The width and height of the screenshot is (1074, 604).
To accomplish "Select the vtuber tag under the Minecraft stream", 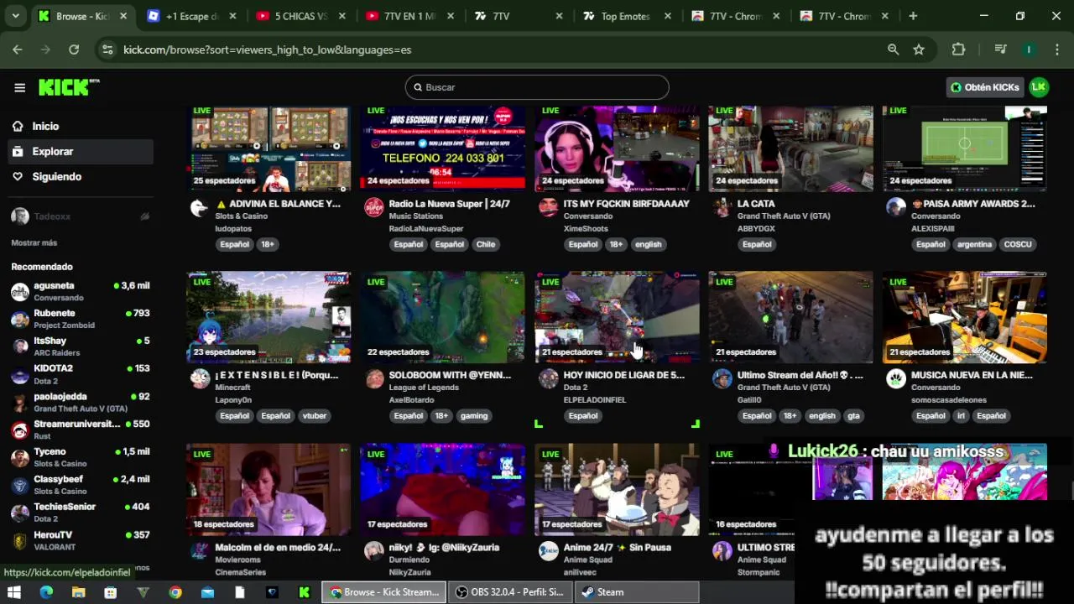I will pyautogui.click(x=315, y=415).
